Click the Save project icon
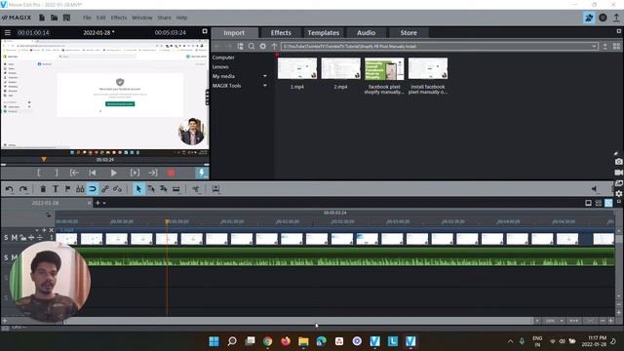The image size is (624, 351). pyautogui.click(x=66, y=18)
